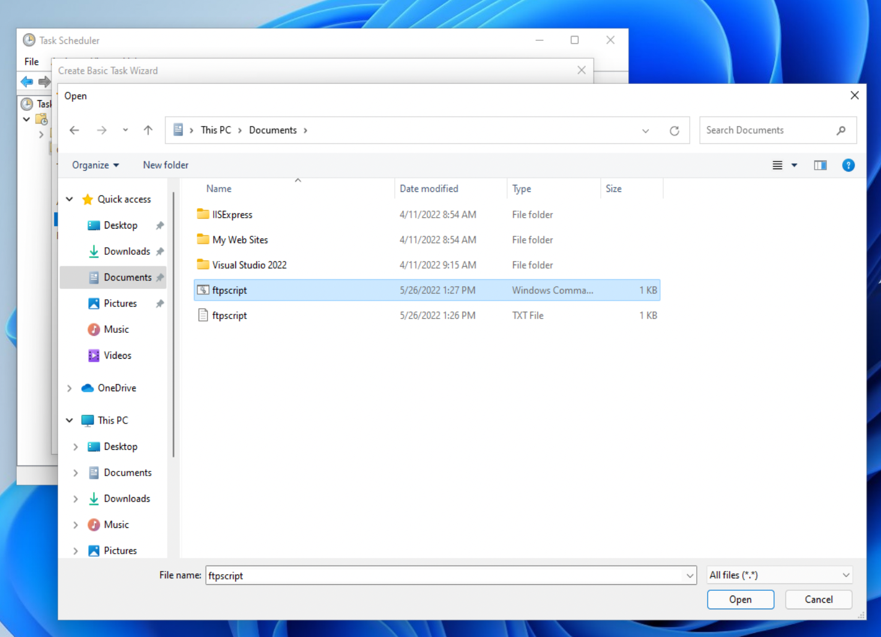The image size is (881, 637).
Task: Click the File name input field
Action: tap(444, 575)
